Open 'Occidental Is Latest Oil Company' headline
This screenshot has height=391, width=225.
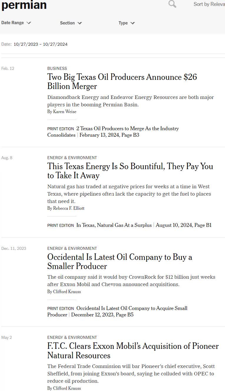(120, 261)
